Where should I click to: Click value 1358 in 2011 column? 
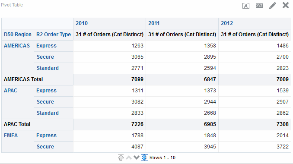click(x=210, y=46)
